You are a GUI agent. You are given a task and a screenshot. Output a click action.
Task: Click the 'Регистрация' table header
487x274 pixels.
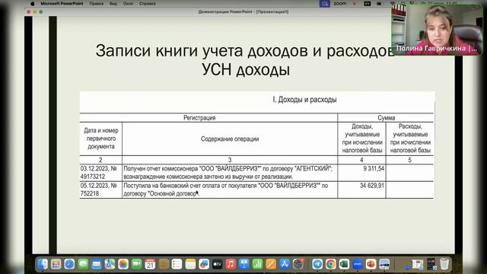(199, 118)
